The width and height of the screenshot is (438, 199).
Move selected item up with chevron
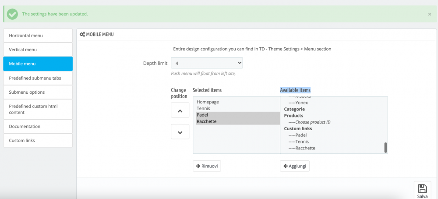click(x=180, y=111)
